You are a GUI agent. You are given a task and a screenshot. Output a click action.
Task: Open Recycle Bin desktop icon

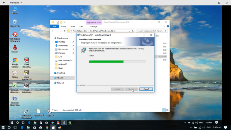coord(15,23)
